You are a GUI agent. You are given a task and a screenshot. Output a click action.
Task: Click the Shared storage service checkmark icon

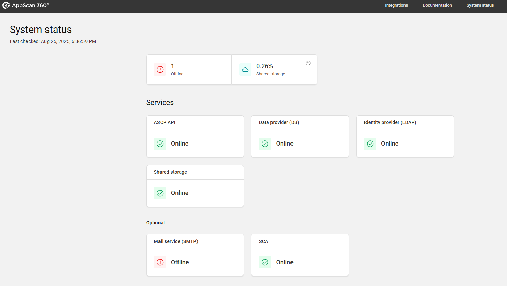coord(160,193)
